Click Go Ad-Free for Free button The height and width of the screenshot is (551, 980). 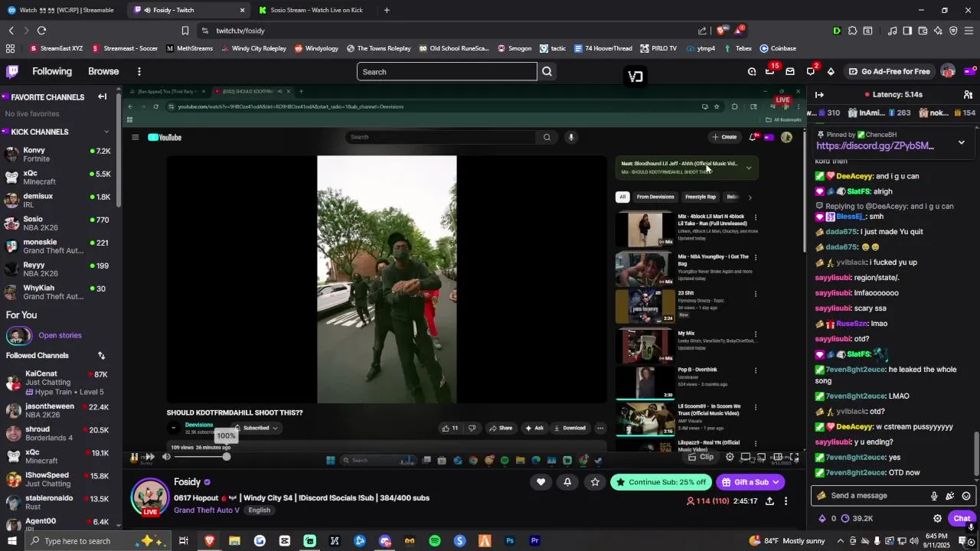[x=889, y=71]
